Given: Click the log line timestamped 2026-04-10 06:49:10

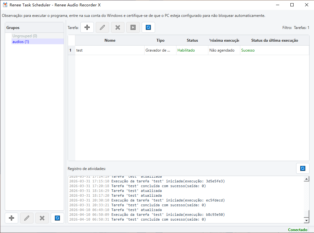Looking at the screenshot, I should pyautogui.click(x=116, y=210).
